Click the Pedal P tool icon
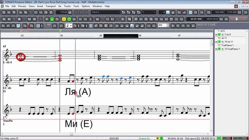 (193, 26)
